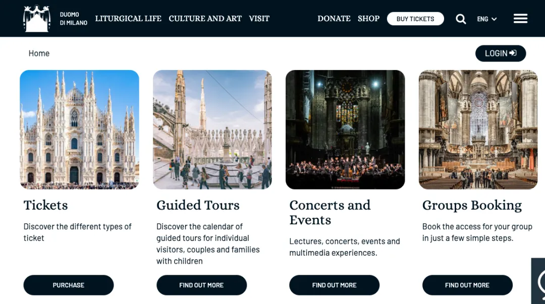Click the Duomo di Milano cathedral logo

click(x=37, y=19)
